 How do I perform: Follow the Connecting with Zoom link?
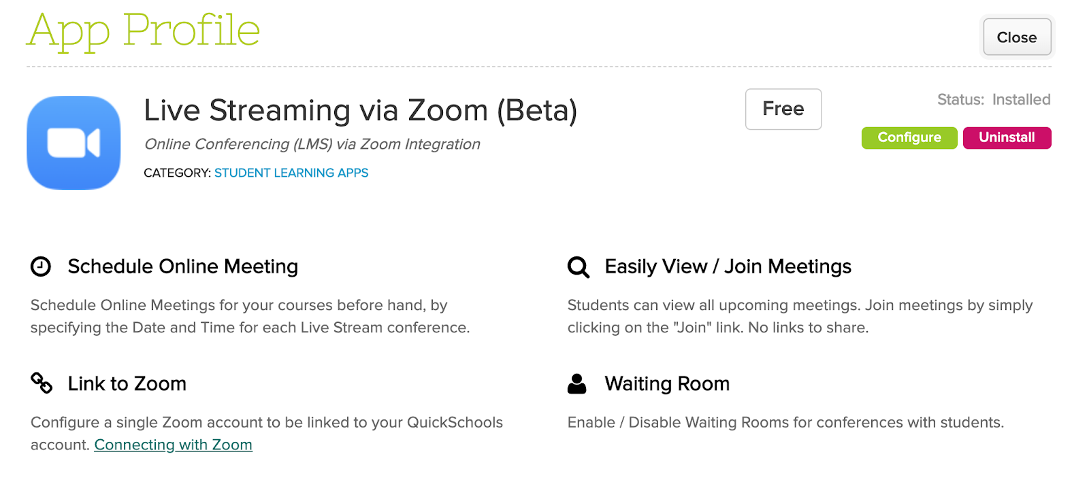(x=173, y=445)
